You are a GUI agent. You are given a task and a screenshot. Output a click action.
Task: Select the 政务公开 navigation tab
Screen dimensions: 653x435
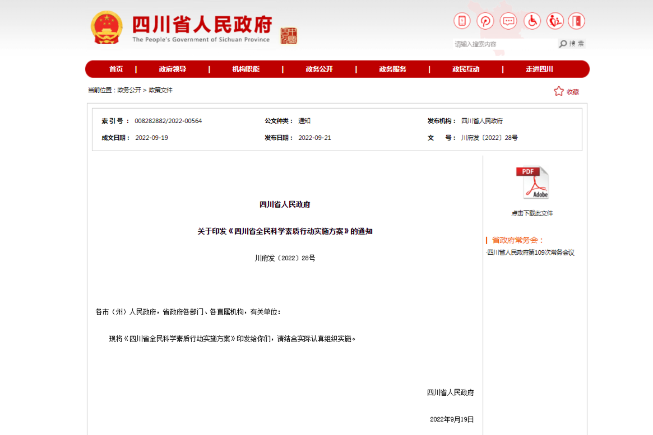coord(319,69)
